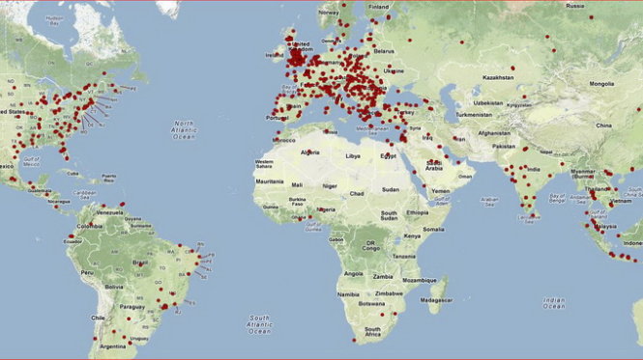643x360 pixels.
Task: Click the Hudson Bay label
Action: click(55, 21)
